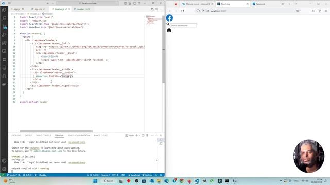Split the editor to the right

pos(157,9)
